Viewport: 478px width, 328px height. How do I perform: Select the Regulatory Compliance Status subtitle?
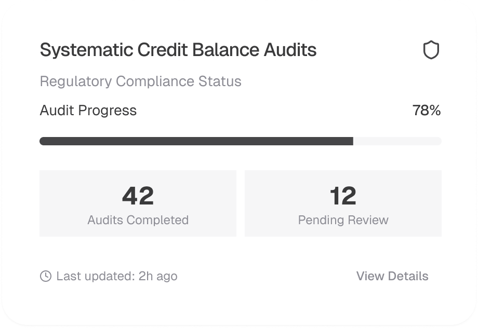(140, 81)
